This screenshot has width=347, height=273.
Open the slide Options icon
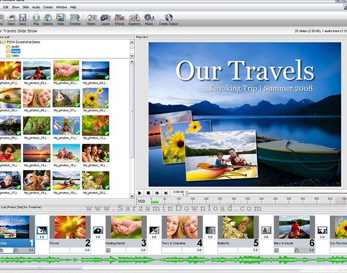48,19
